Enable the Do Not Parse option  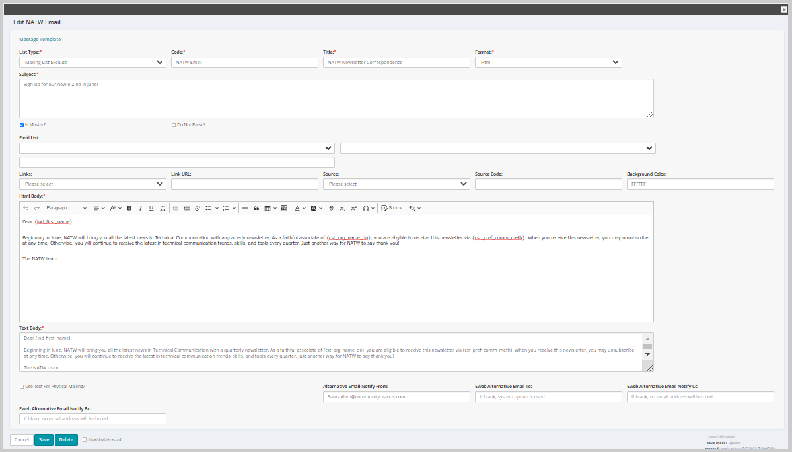click(x=173, y=124)
